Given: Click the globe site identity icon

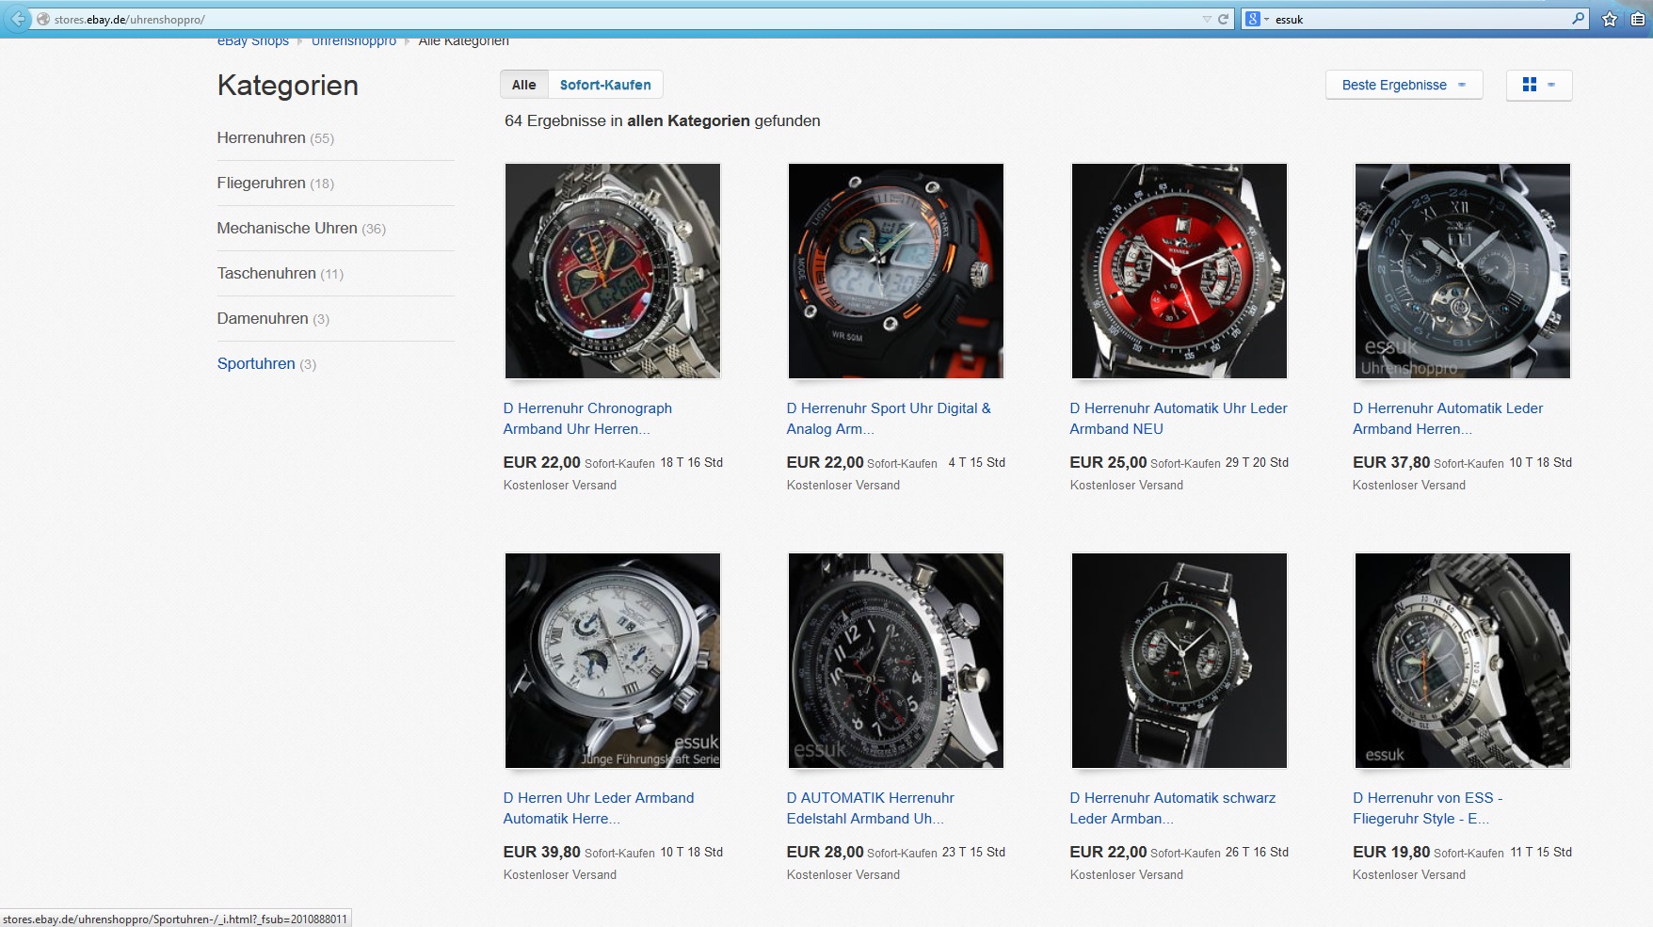Looking at the screenshot, I should click(x=42, y=19).
